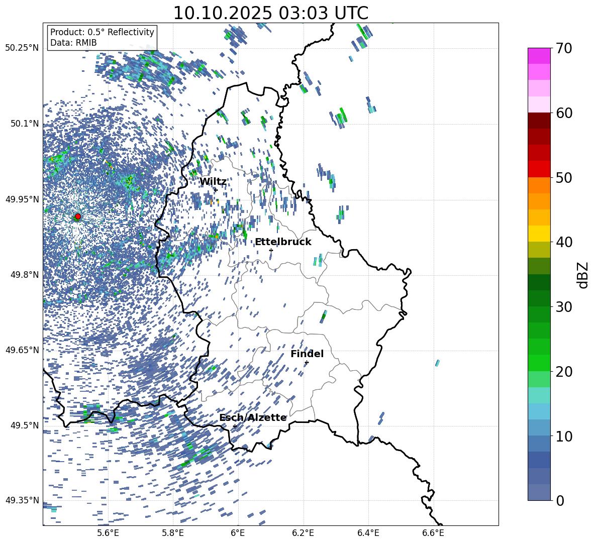Click the cross marker below Wiltz label
Viewport: 595px width, 543px height.
tap(216, 190)
